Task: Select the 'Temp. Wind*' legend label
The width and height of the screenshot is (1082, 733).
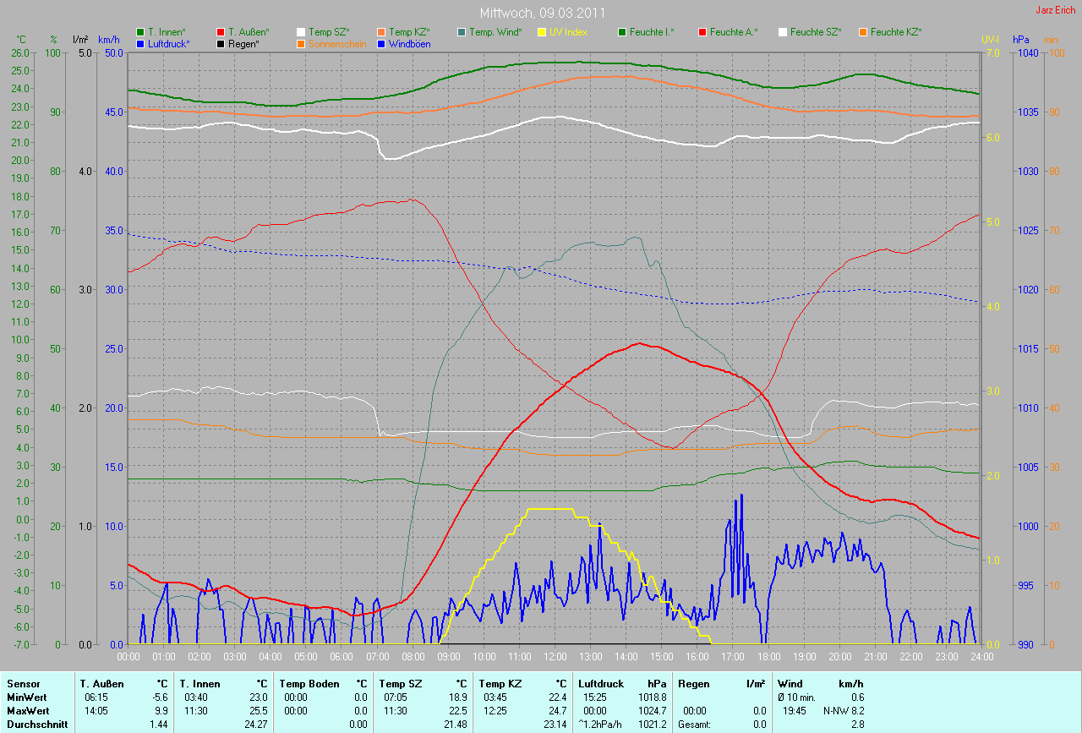Action: tap(495, 32)
